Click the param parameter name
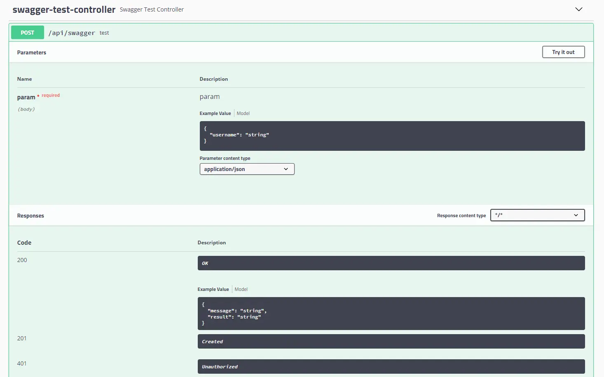This screenshot has height=377, width=604. [x=26, y=97]
